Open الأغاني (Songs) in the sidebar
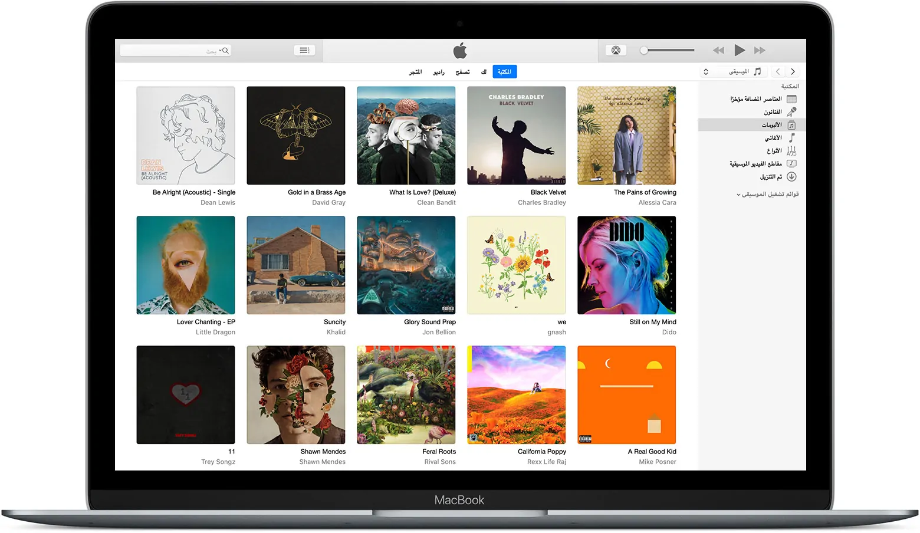 tap(752, 138)
